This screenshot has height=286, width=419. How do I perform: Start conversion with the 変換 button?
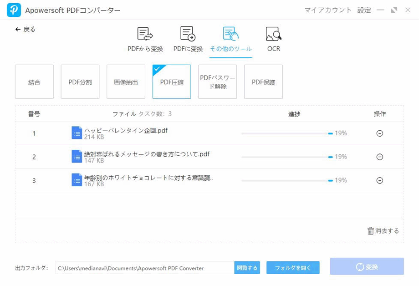point(367,266)
